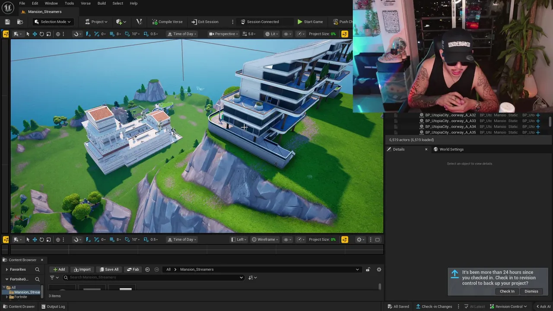
Task: Open the Window menu
Action: (51, 3)
